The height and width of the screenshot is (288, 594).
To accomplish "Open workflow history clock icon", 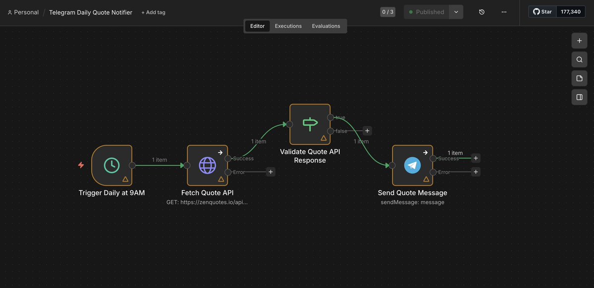I will coord(482,12).
